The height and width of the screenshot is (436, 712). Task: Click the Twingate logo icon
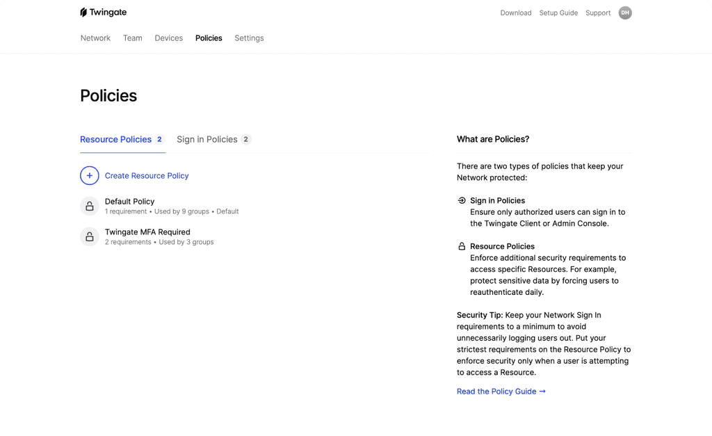tap(84, 12)
